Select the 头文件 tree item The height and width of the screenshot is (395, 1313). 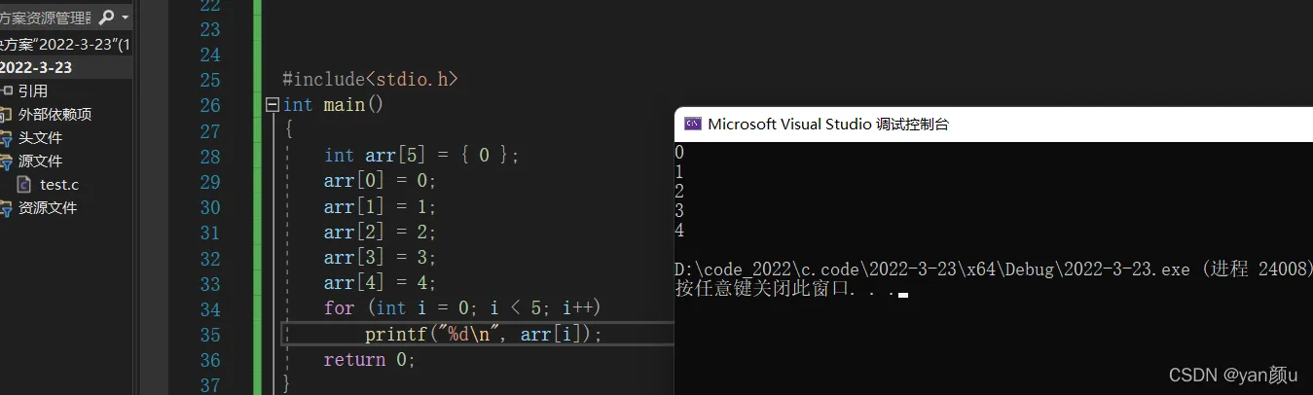click(x=41, y=137)
